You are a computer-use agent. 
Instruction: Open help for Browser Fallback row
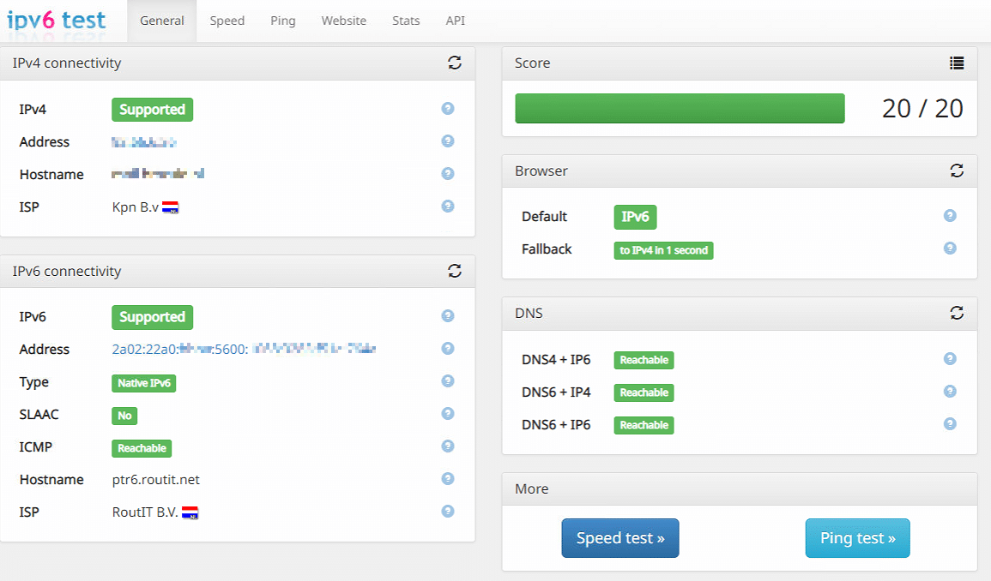click(x=950, y=249)
